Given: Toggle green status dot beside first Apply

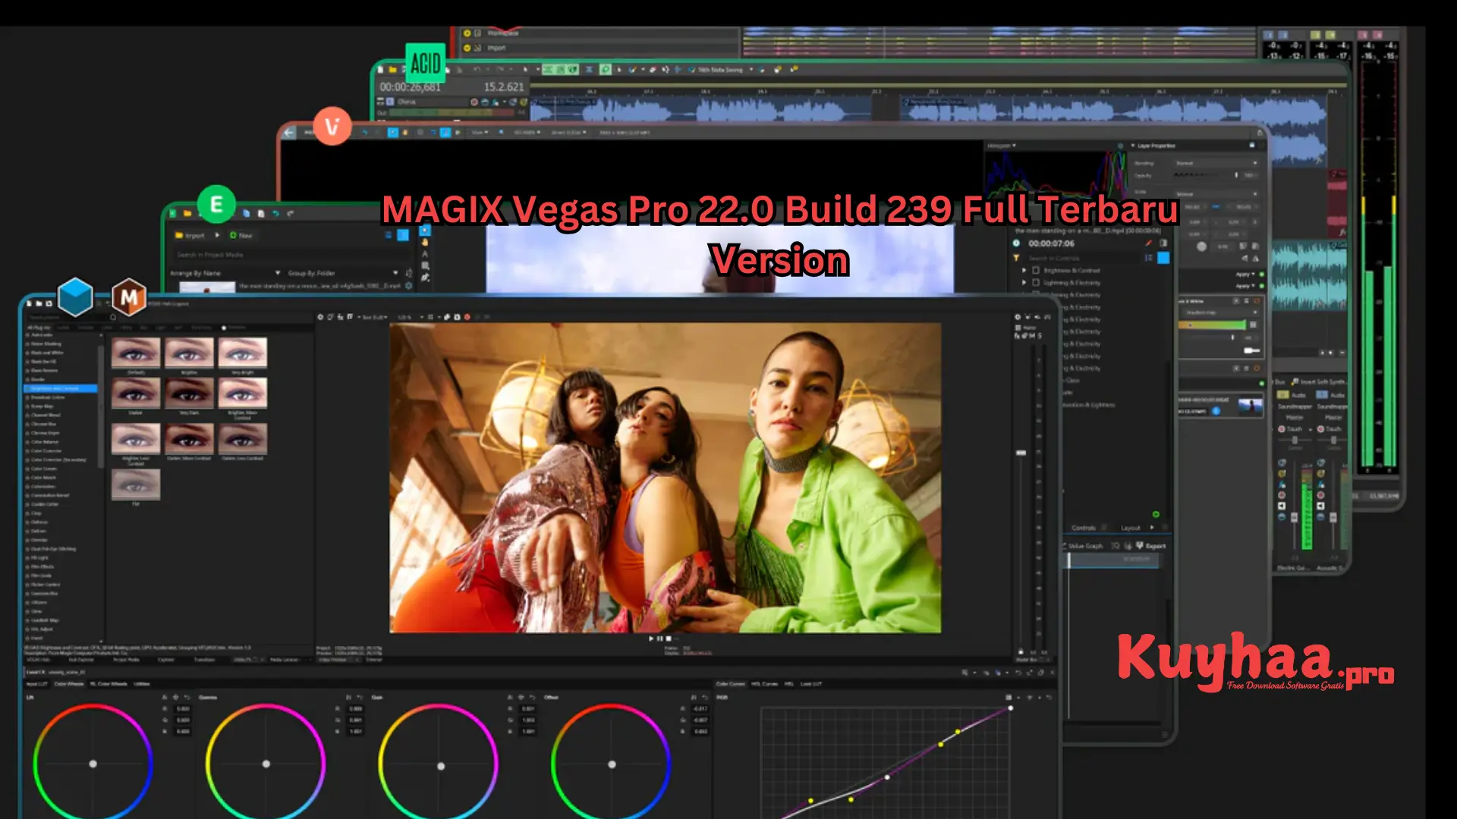Looking at the screenshot, I should [x=1262, y=275].
